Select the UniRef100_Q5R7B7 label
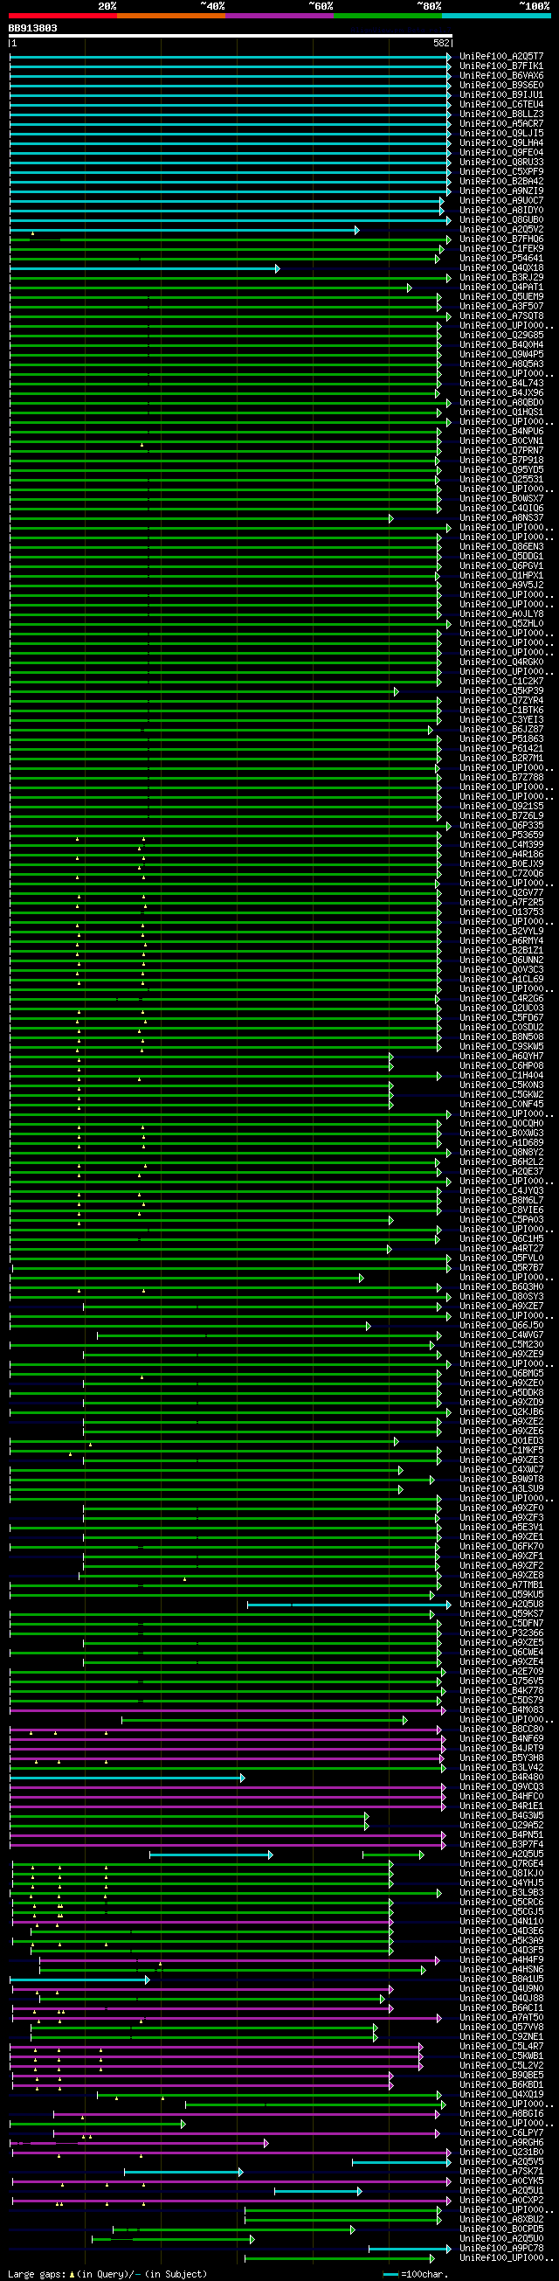The image size is (559, 2281). (x=501, y=1268)
